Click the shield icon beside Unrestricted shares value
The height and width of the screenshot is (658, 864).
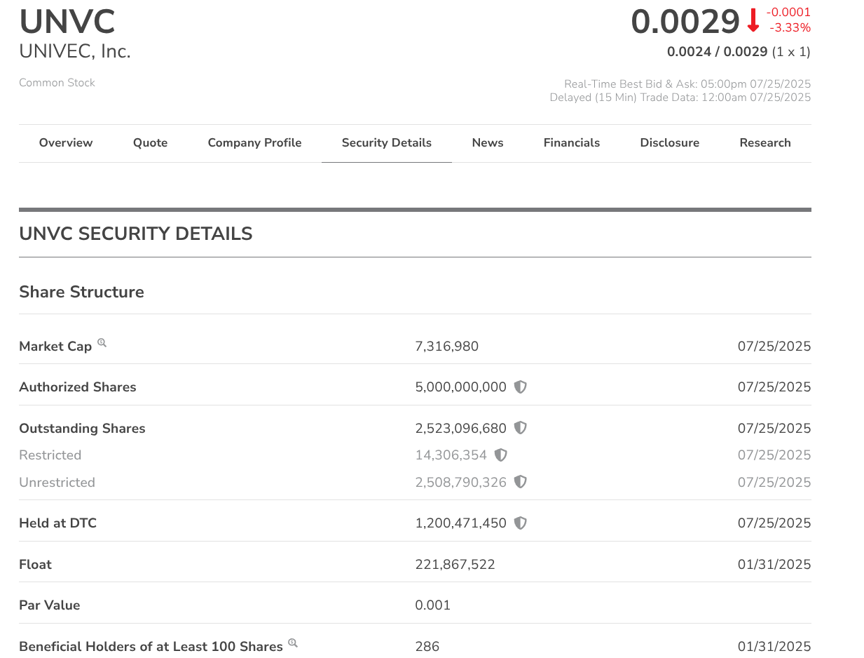click(520, 482)
